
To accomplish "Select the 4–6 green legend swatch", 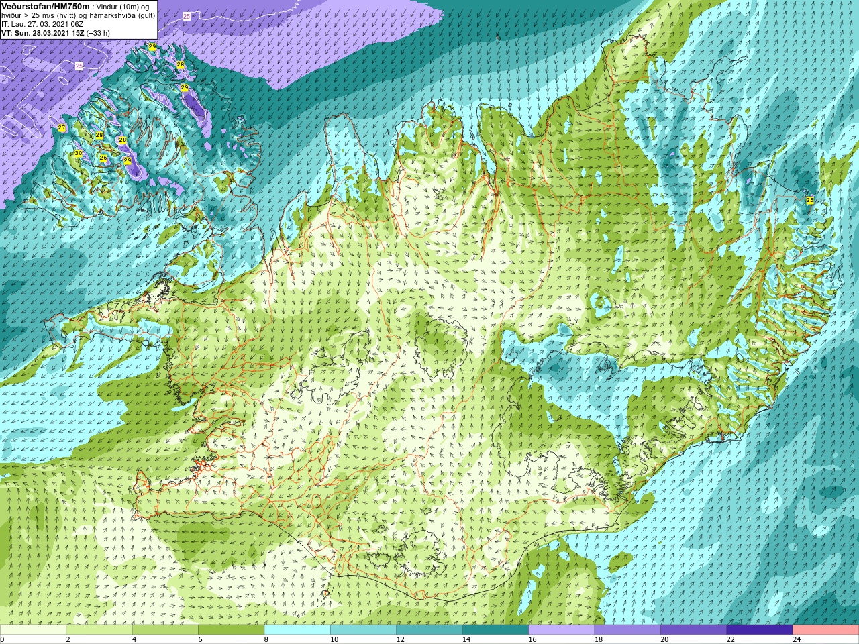I will tap(165, 630).
